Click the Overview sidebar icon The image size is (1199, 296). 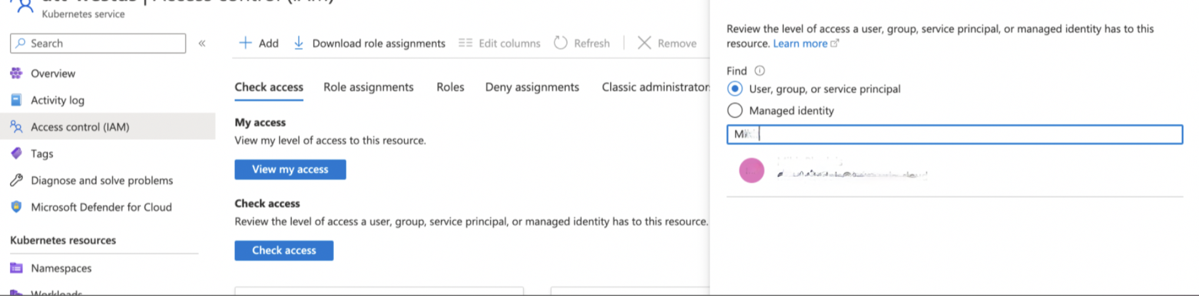[x=16, y=73]
